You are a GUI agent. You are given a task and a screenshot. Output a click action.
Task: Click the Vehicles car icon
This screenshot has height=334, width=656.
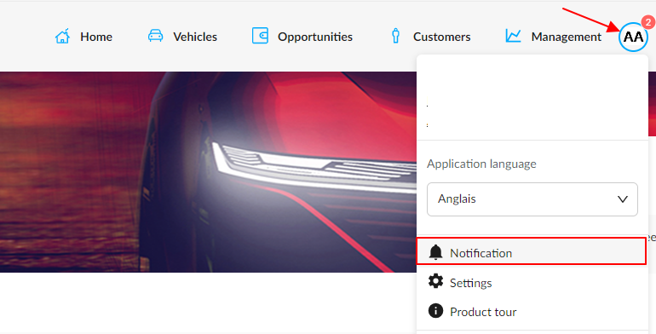(155, 36)
